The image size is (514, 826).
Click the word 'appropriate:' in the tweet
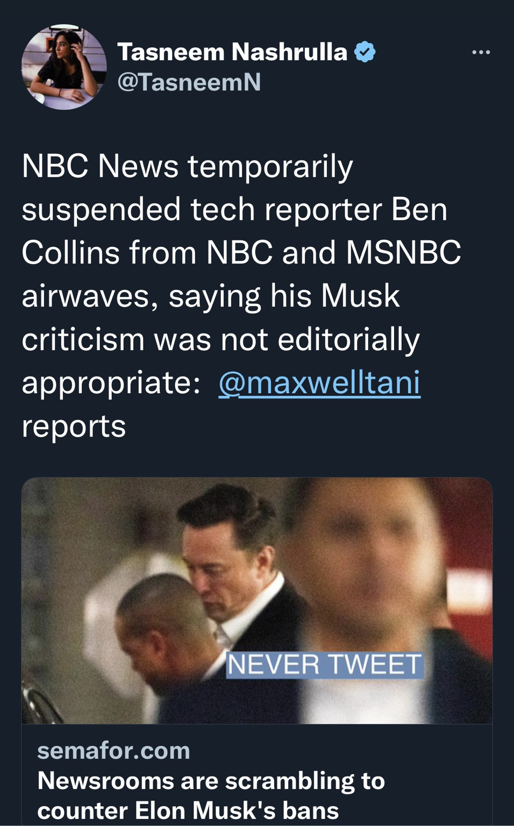111,382
